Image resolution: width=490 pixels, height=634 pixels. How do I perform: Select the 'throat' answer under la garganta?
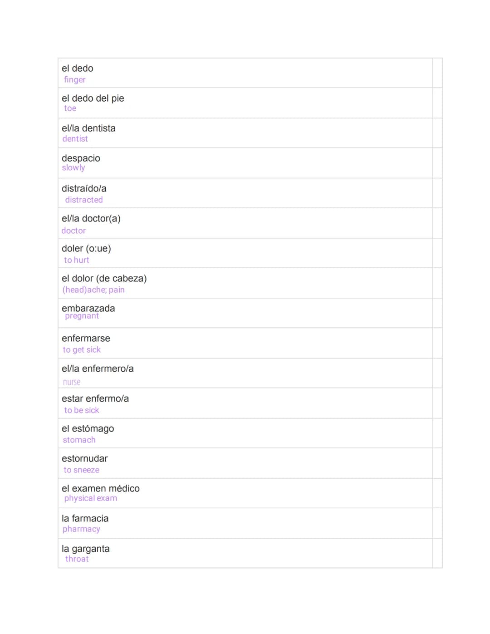tap(77, 559)
